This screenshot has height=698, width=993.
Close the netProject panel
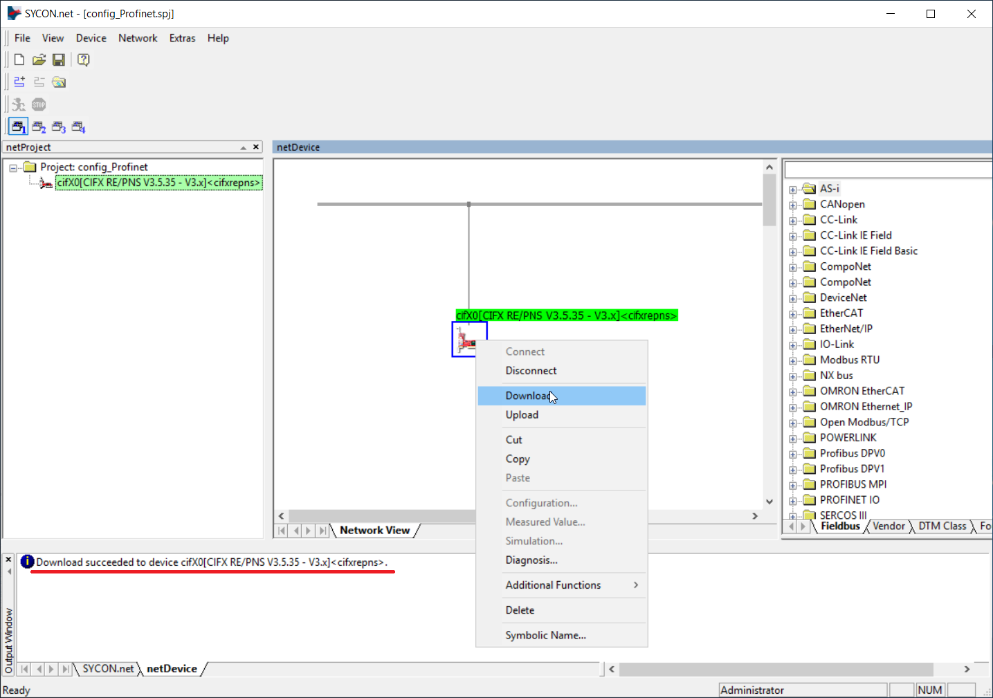(x=256, y=147)
